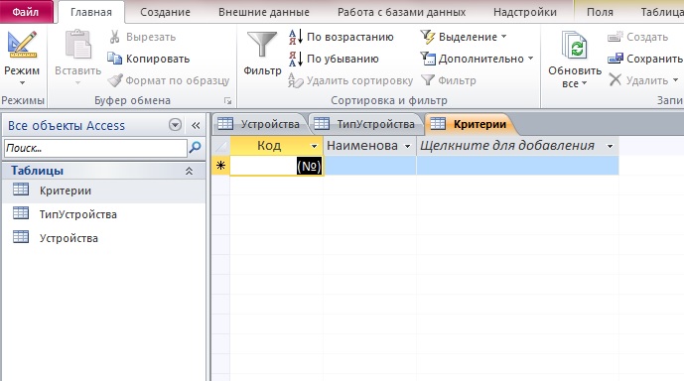Choose the Копировать copy command
Screen dimensions: 684x381
pos(149,59)
